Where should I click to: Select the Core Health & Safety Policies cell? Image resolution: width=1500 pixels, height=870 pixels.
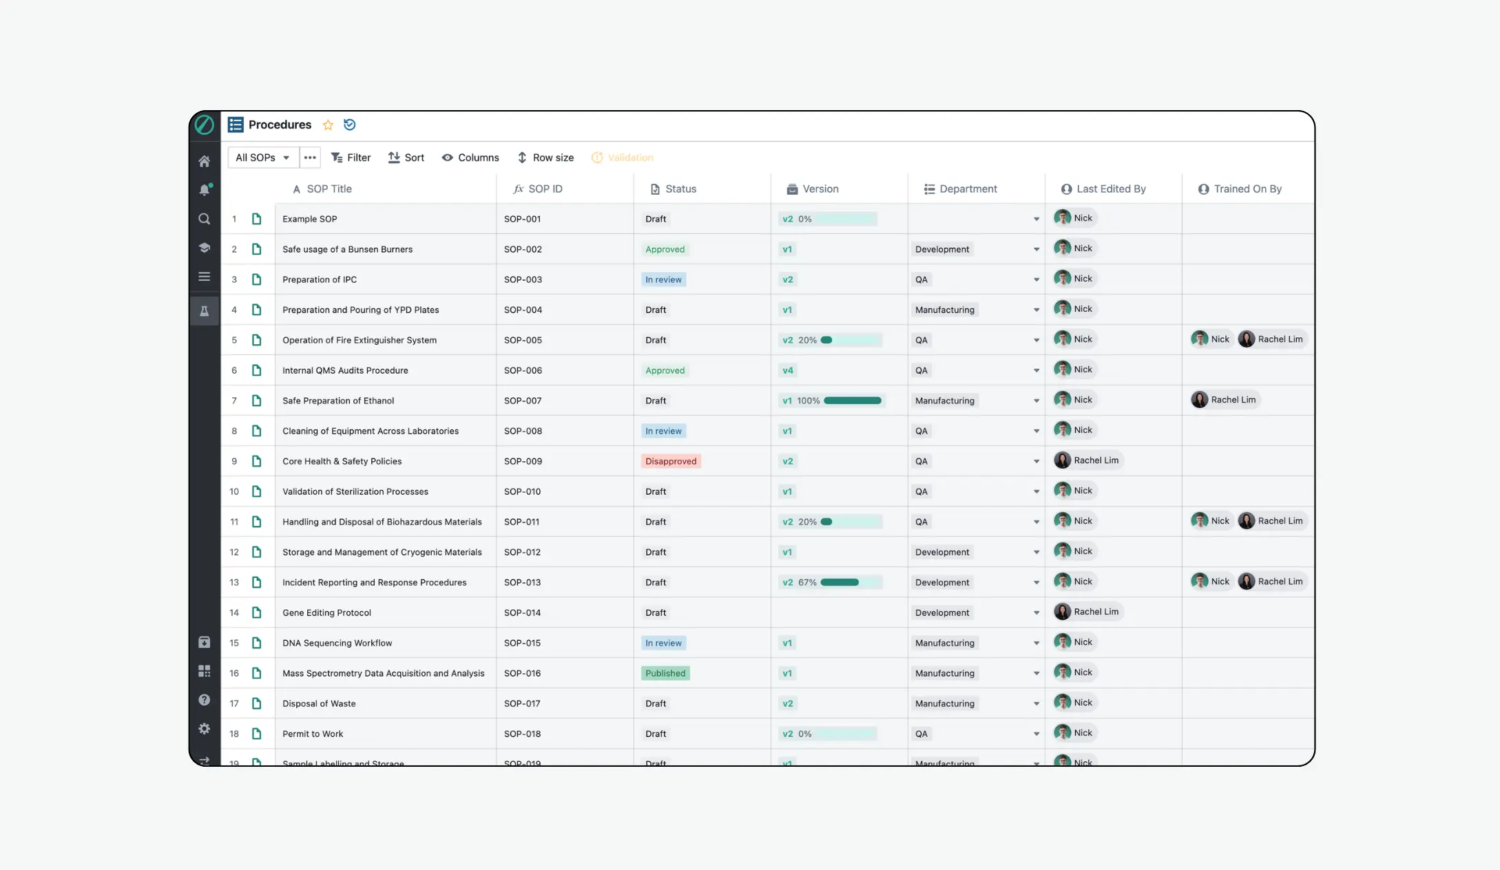click(x=342, y=461)
